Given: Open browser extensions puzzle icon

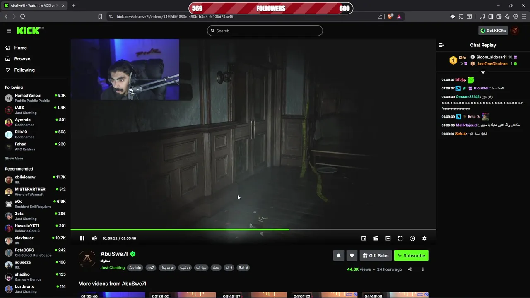Looking at the screenshot, I should (x=461, y=17).
